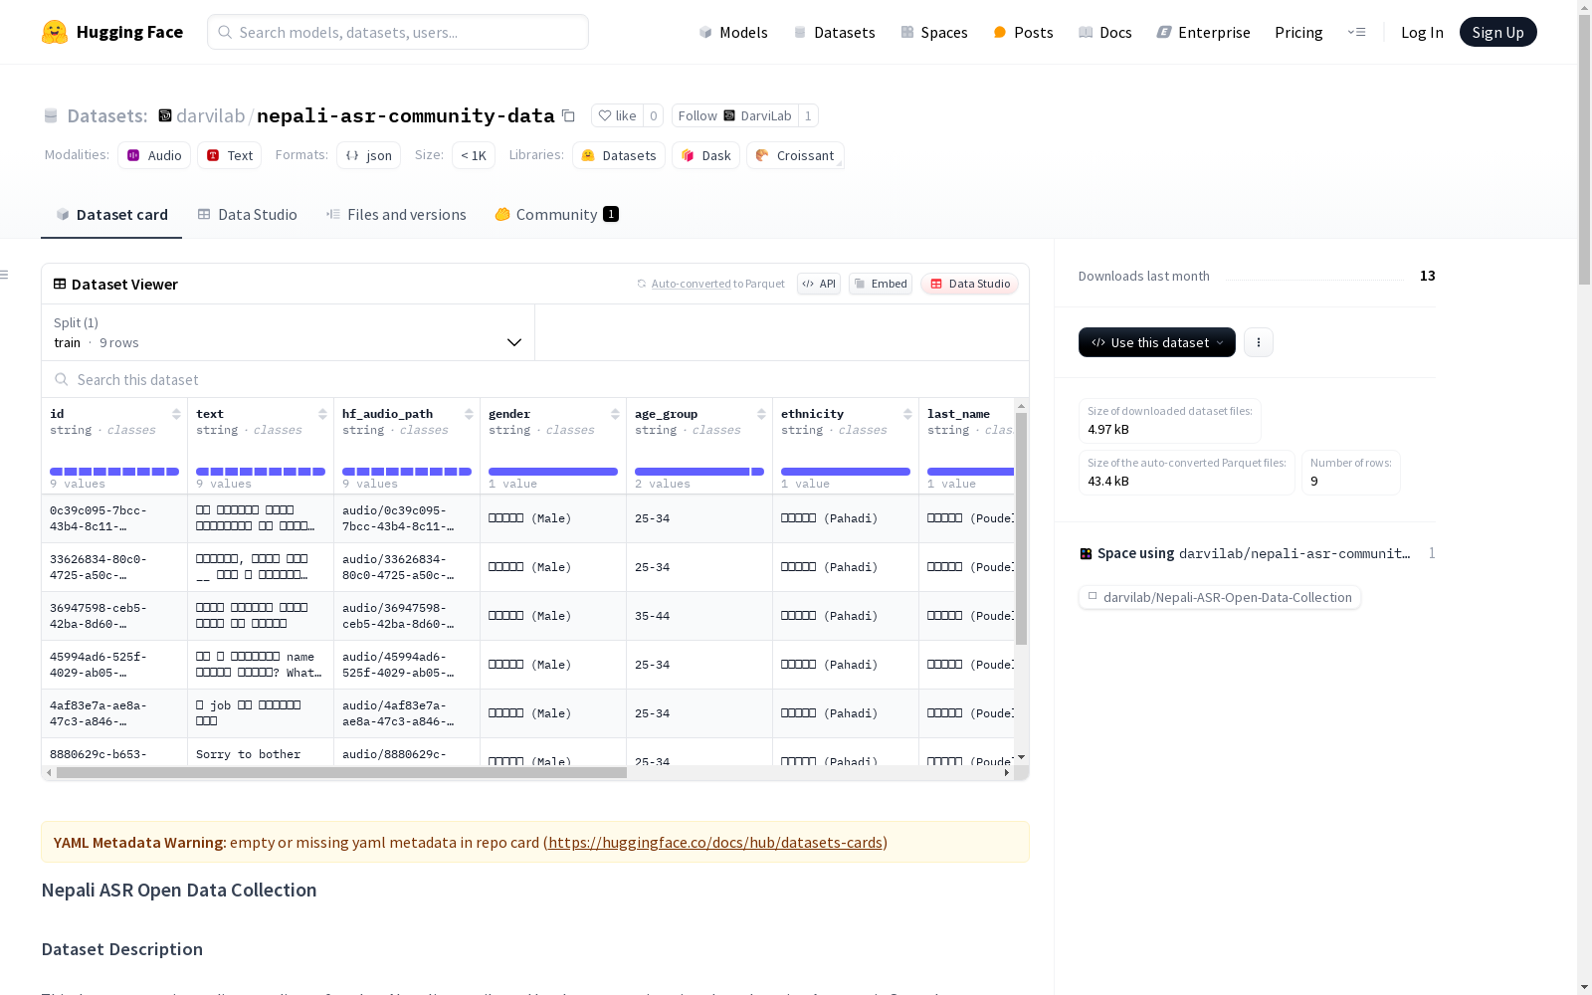1592x995 pixels.
Task: Sort the id column with its arrows
Action: (176, 414)
